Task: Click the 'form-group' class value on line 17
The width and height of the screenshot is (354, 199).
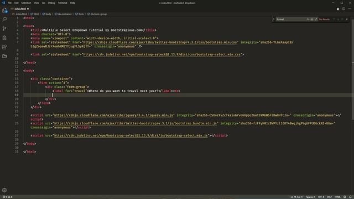Action: [x=76, y=87]
